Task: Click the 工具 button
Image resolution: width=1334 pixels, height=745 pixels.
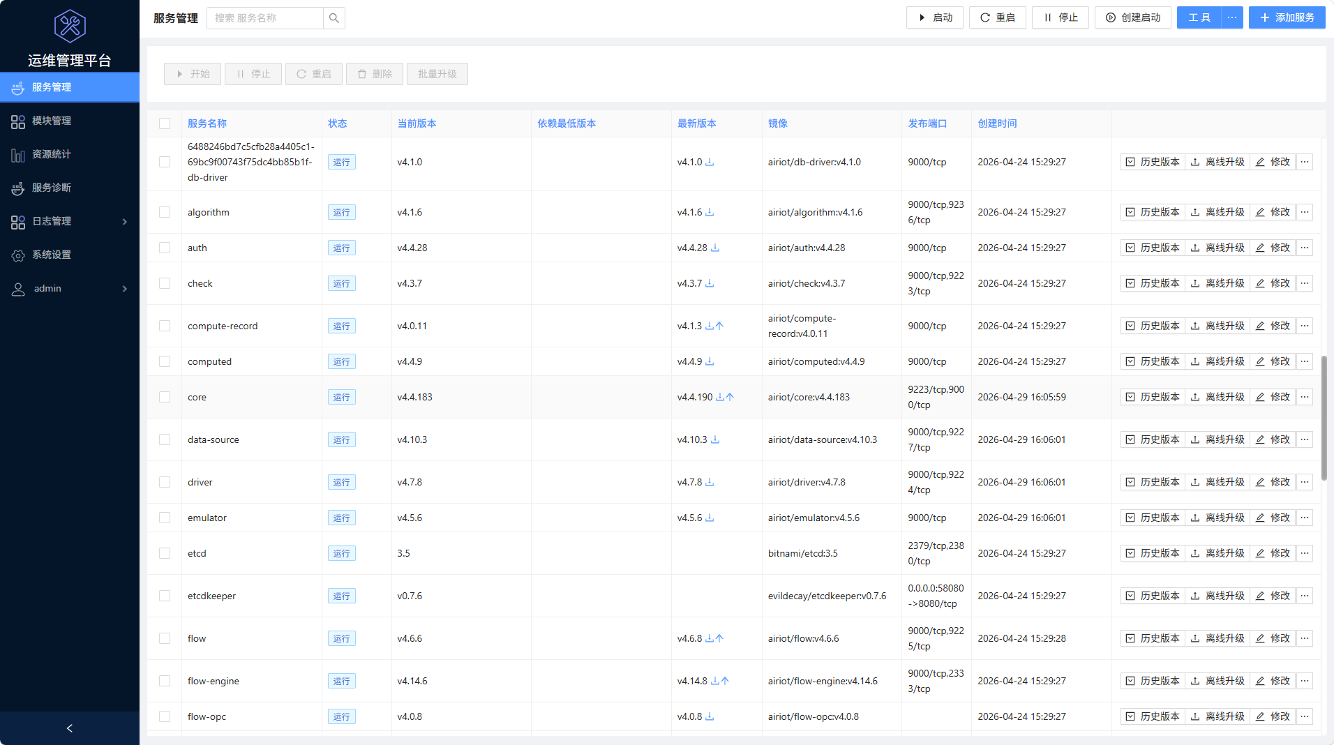Action: 1199,17
